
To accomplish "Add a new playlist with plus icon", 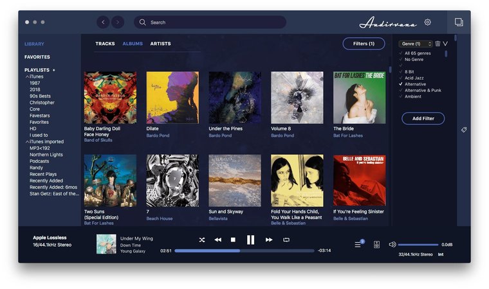I will (53, 70).
